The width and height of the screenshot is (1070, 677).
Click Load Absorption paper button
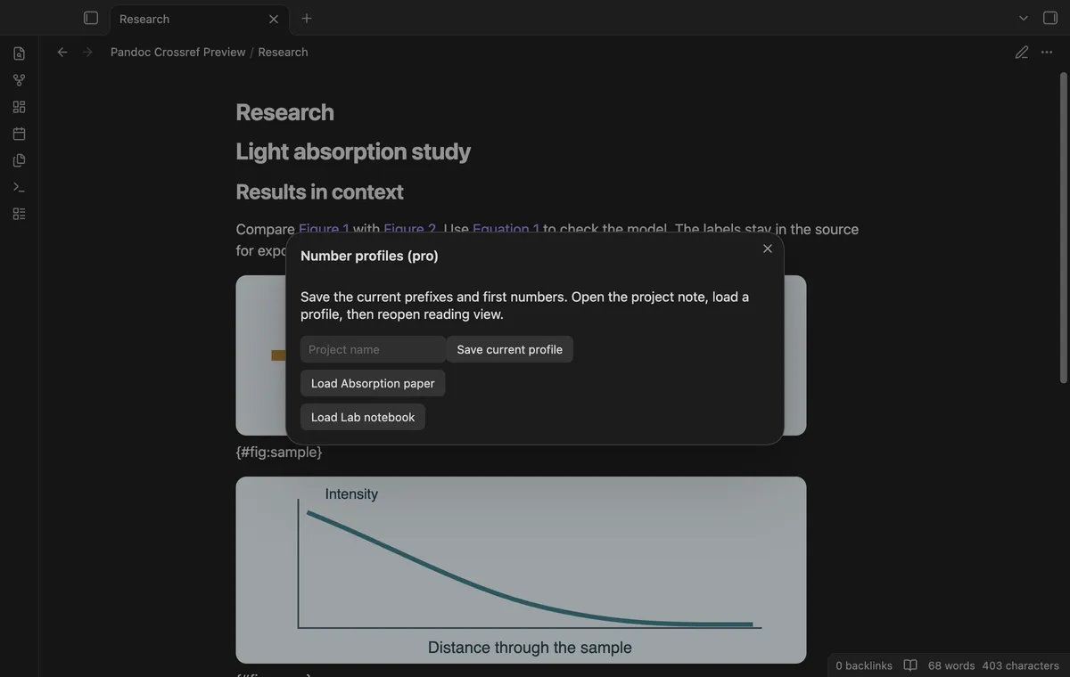pos(373,383)
